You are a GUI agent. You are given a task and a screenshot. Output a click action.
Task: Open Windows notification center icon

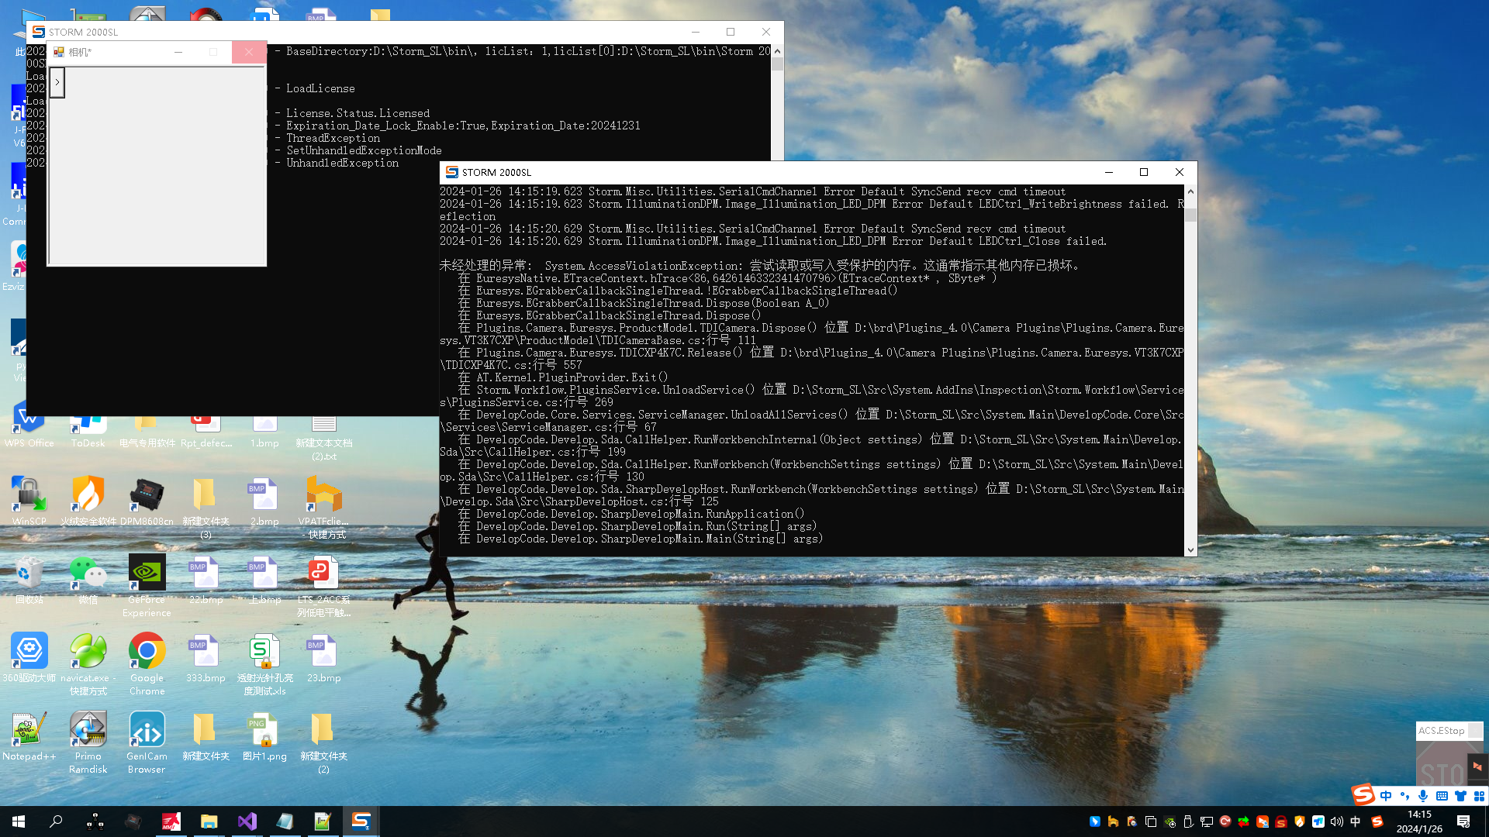pyautogui.click(x=1463, y=821)
